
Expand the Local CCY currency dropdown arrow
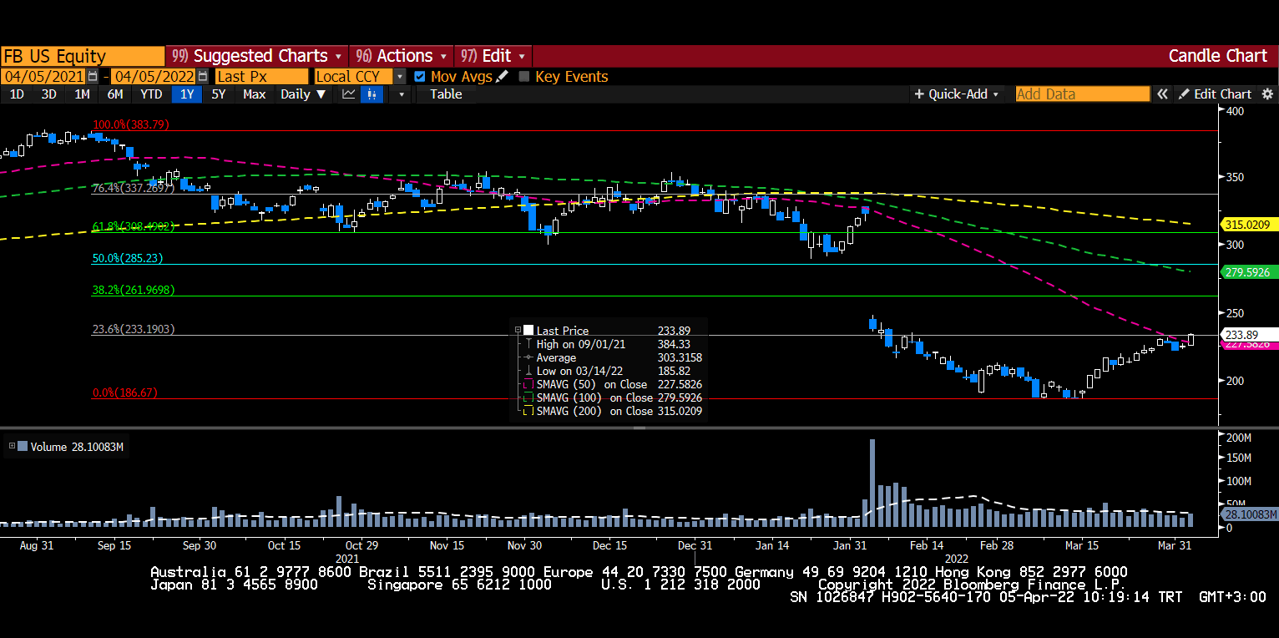click(400, 76)
